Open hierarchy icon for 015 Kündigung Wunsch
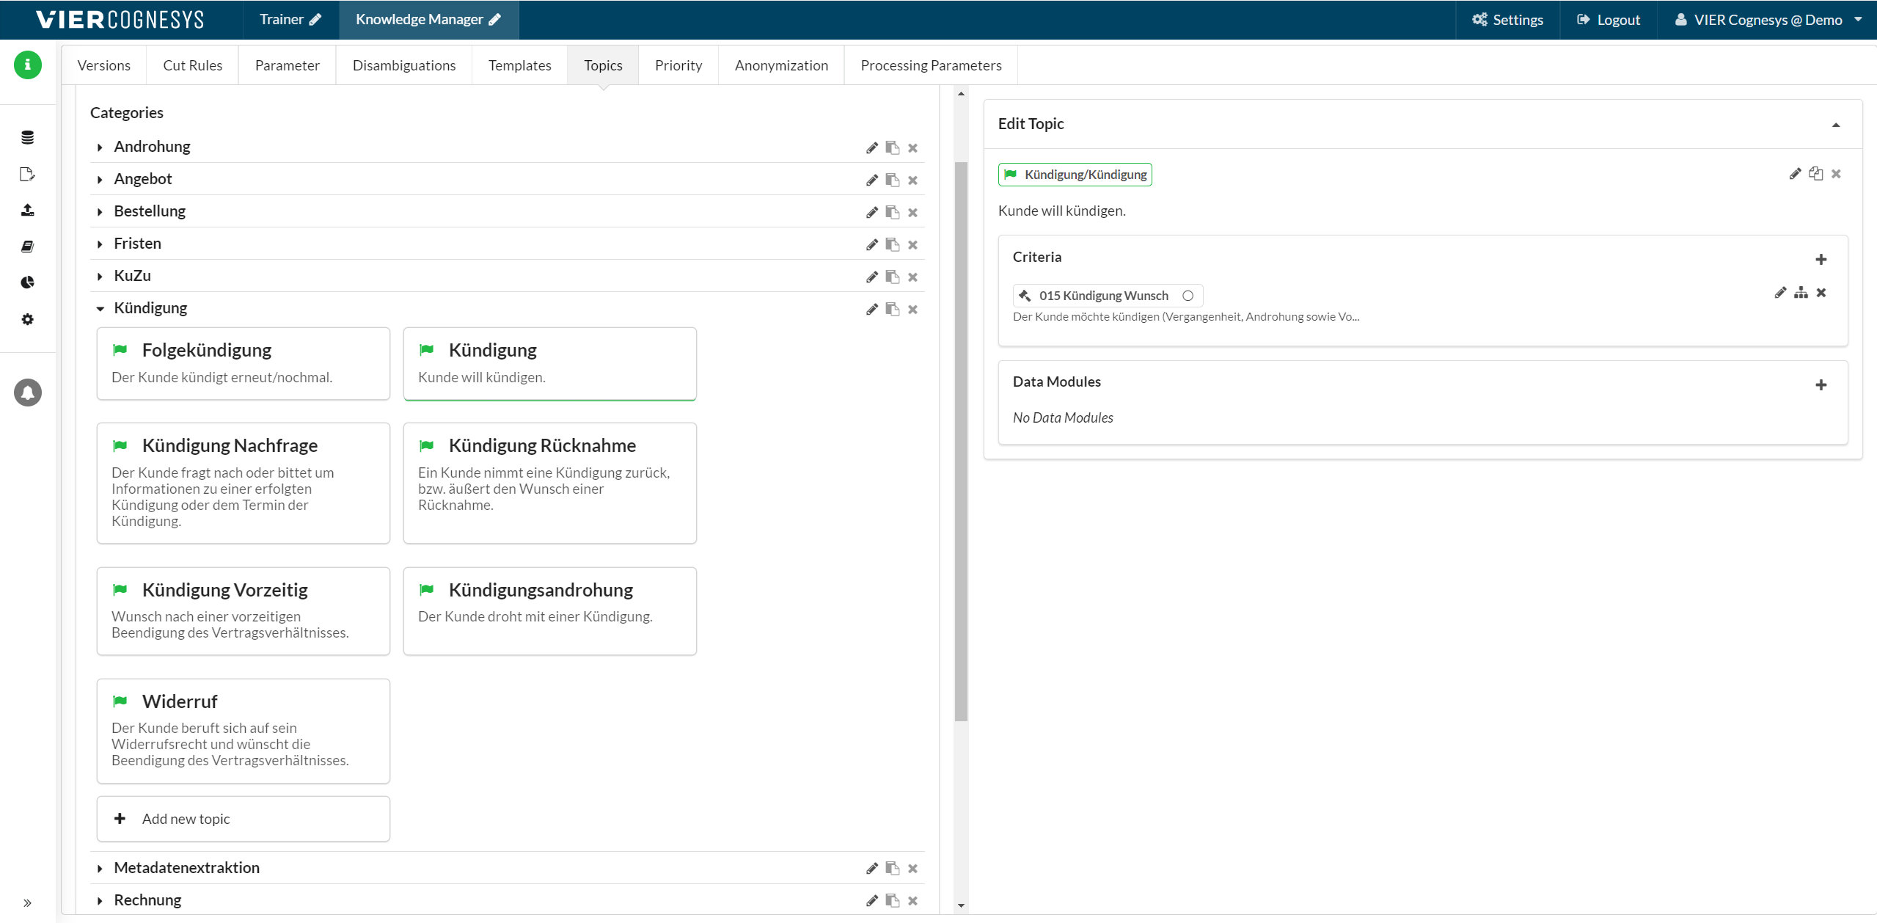Viewport: 1877px width, 923px height. (1801, 293)
